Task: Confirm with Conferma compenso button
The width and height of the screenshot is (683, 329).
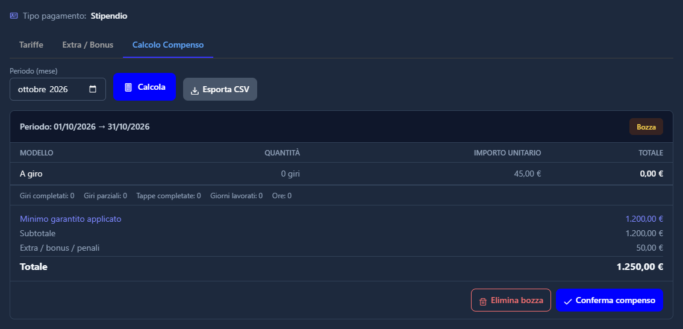Action: [610, 300]
